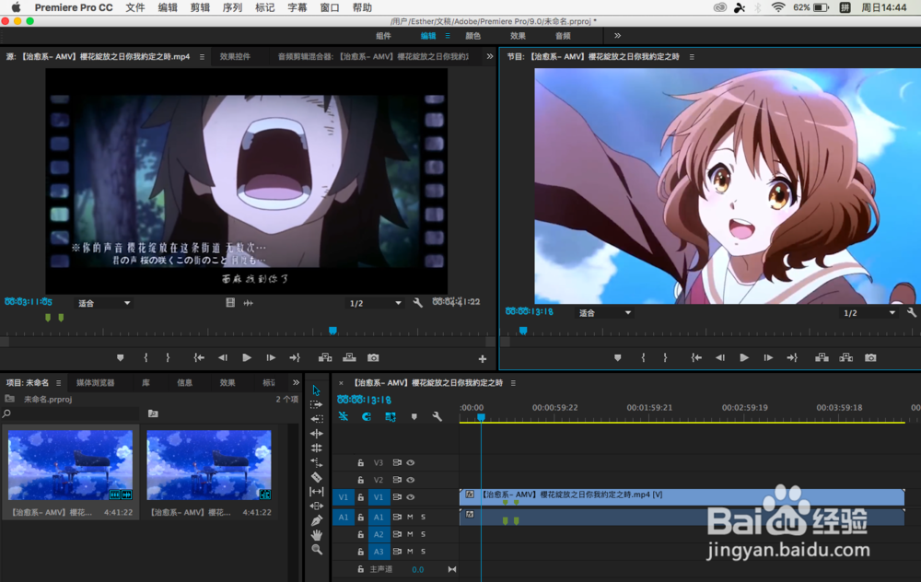Image resolution: width=921 pixels, height=582 pixels.
Task: Export frame from Program monitor camera icon
Action: (870, 357)
